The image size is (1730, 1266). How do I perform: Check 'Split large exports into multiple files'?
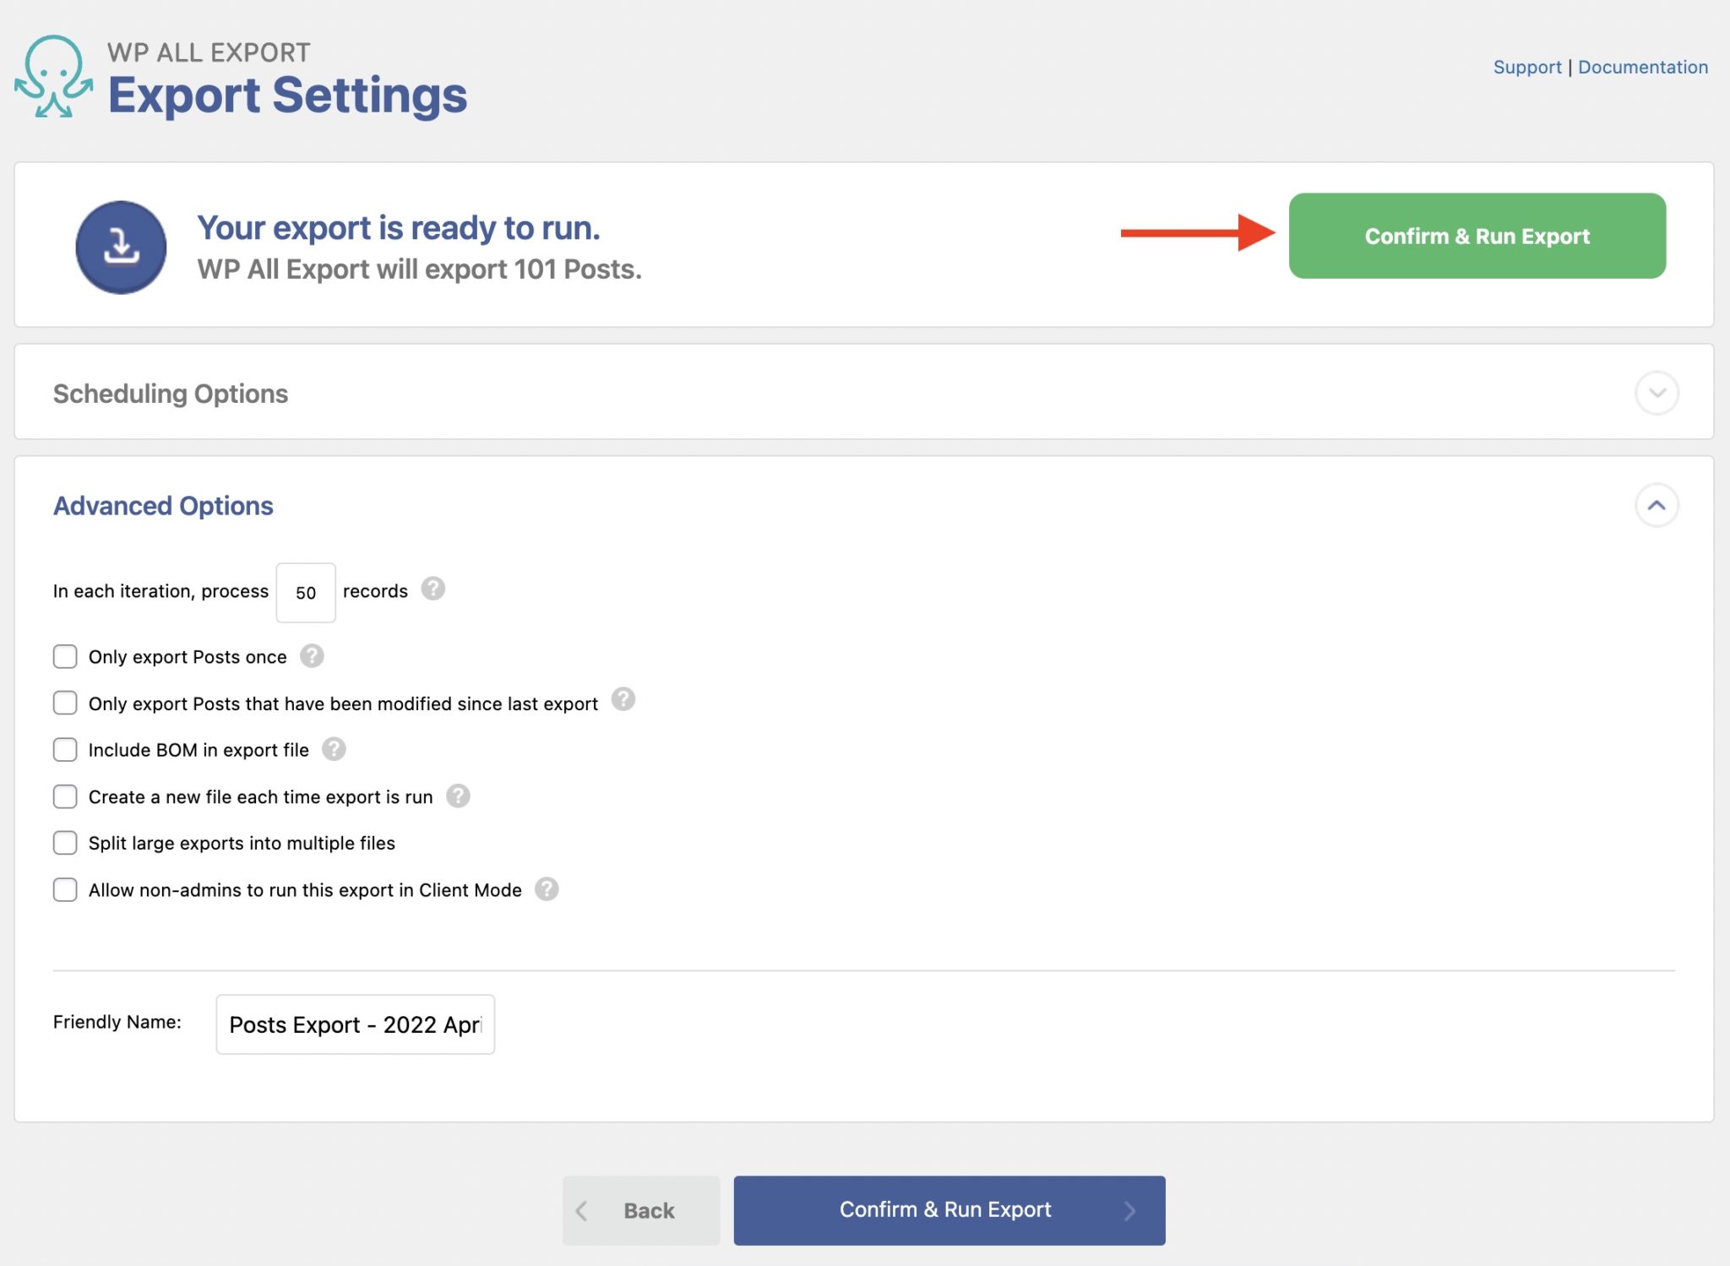[x=65, y=842]
